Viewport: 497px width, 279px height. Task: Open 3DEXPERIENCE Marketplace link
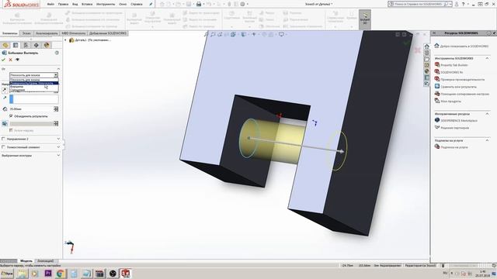tap(459, 121)
